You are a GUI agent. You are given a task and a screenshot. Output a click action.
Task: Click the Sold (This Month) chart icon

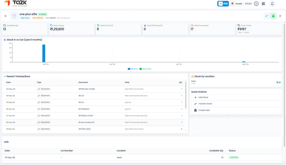145,25
